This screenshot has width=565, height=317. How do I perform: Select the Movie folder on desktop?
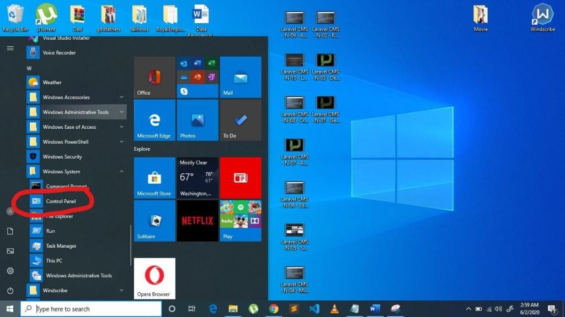(x=481, y=18)
